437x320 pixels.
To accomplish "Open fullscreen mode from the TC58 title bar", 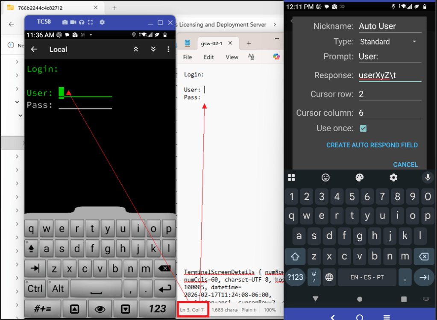I will click(90, 22).
